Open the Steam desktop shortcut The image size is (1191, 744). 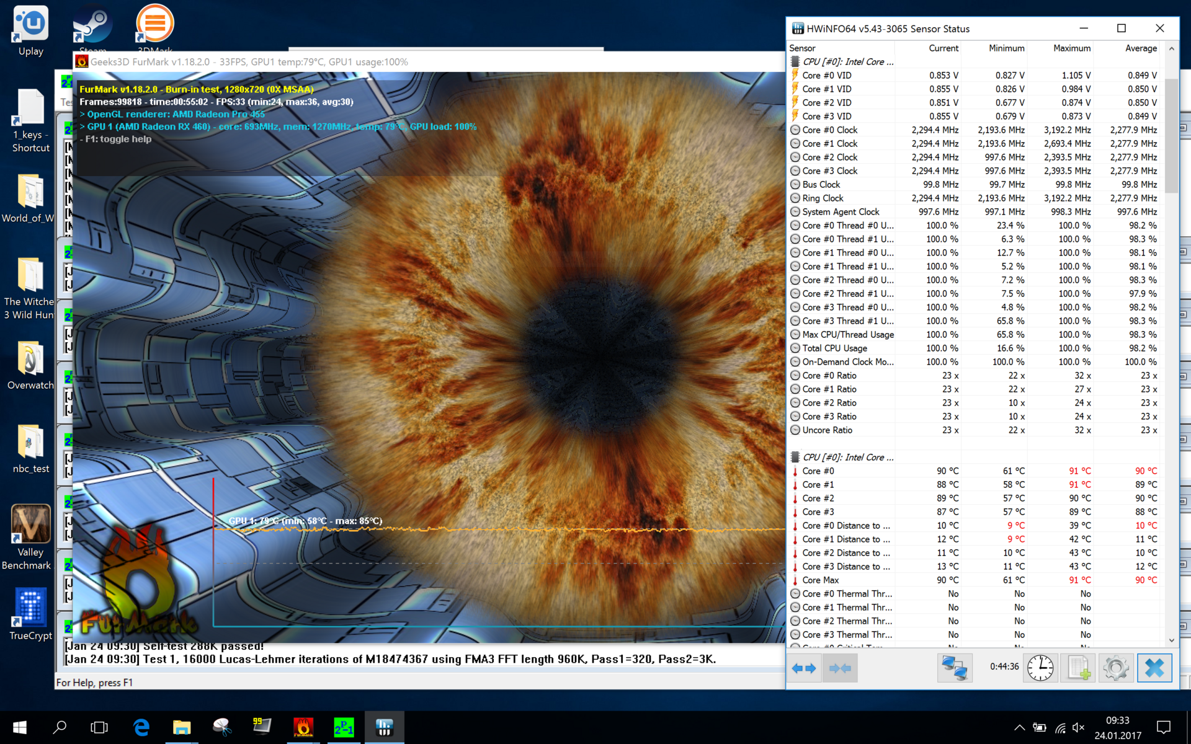tap(92, 29)
